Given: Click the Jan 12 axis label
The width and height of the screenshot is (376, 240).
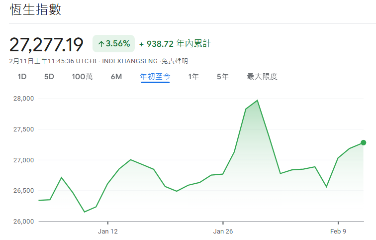Looking at the screenshot, I should click(107, 232).
